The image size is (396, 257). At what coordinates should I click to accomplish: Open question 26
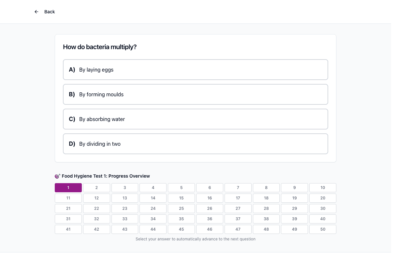210,209
